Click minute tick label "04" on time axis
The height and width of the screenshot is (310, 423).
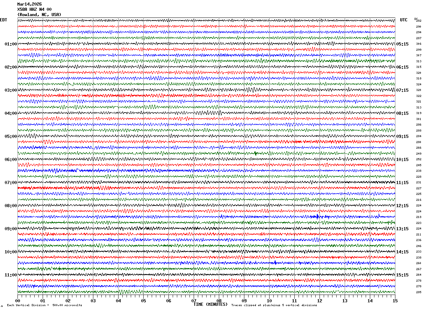(118, 301)
